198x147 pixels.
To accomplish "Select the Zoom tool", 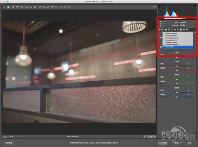I will (4, 7).
